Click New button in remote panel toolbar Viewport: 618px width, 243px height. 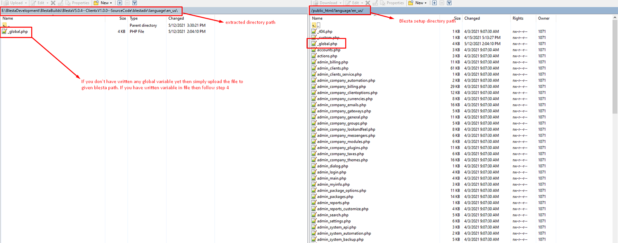pos(416,3)
